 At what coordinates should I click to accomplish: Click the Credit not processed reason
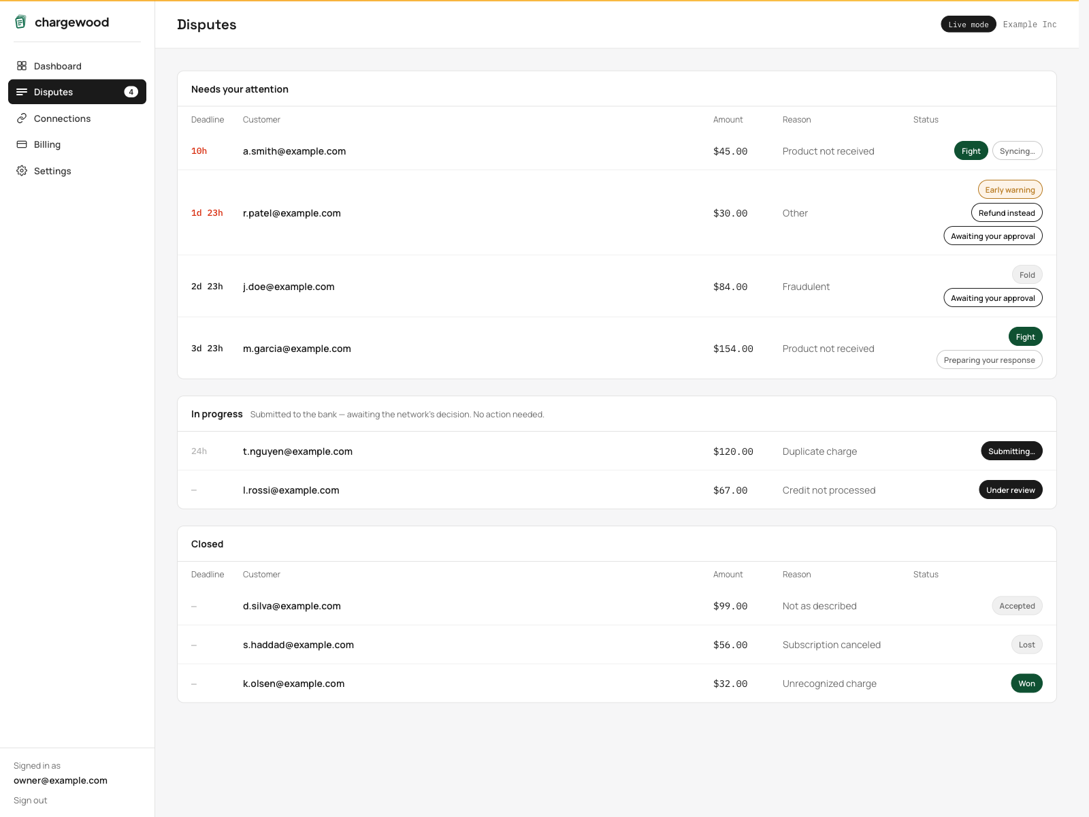tap(829, 490)
